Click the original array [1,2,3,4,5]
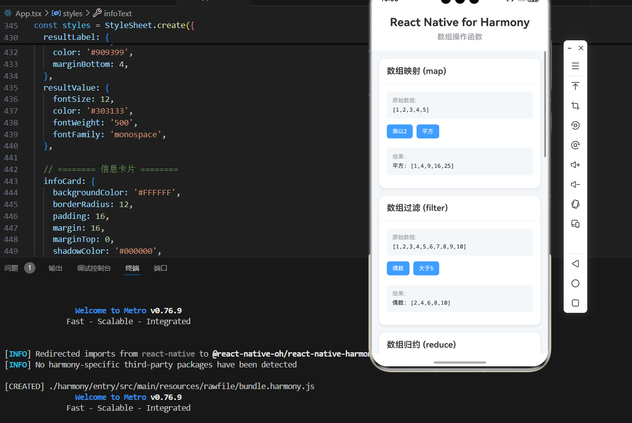632x423 pixels. (x=411, y=110)
